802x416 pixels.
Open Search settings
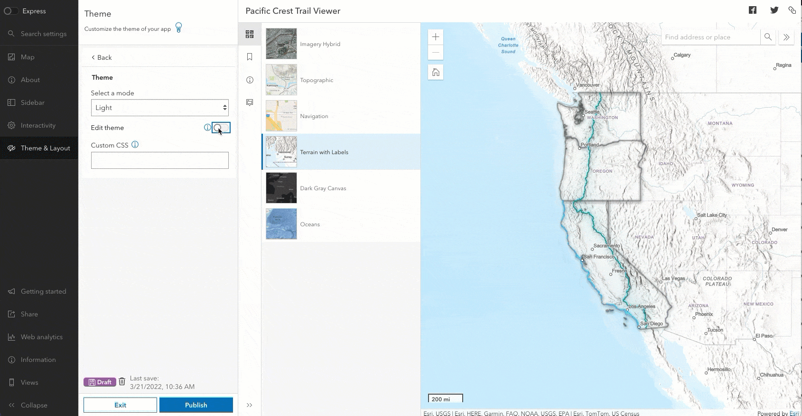click(39, 34)
